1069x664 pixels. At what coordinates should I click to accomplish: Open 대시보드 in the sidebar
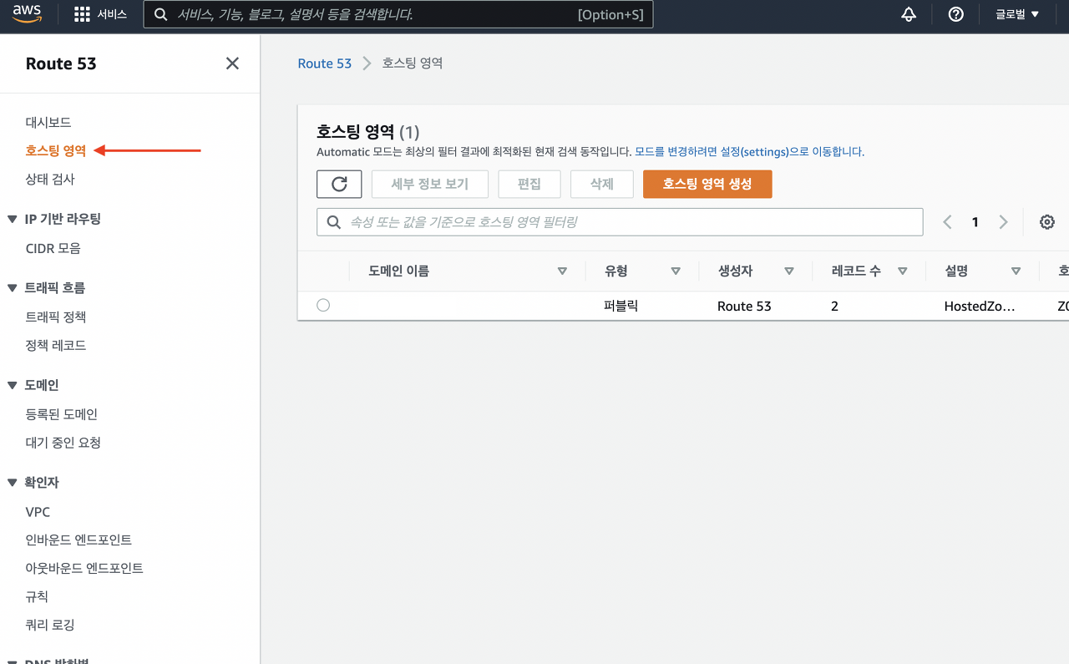(x=48, y=122)
